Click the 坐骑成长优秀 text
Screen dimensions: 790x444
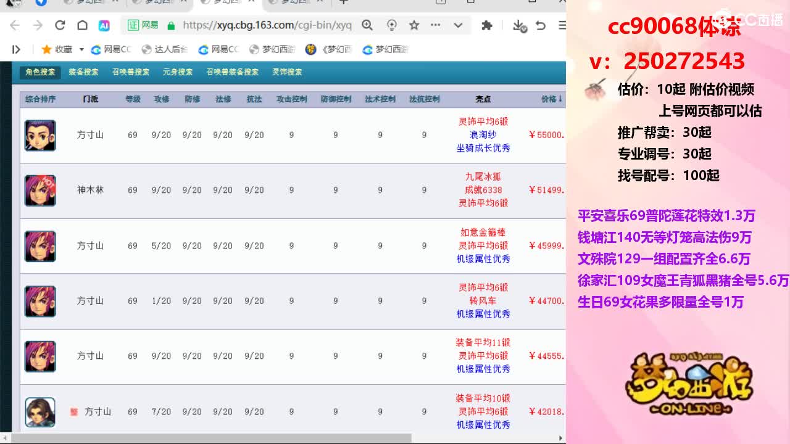click(x=483, y=148)
